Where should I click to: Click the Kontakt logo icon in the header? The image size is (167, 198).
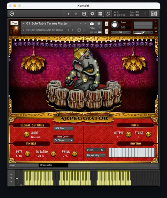[12, 14]
